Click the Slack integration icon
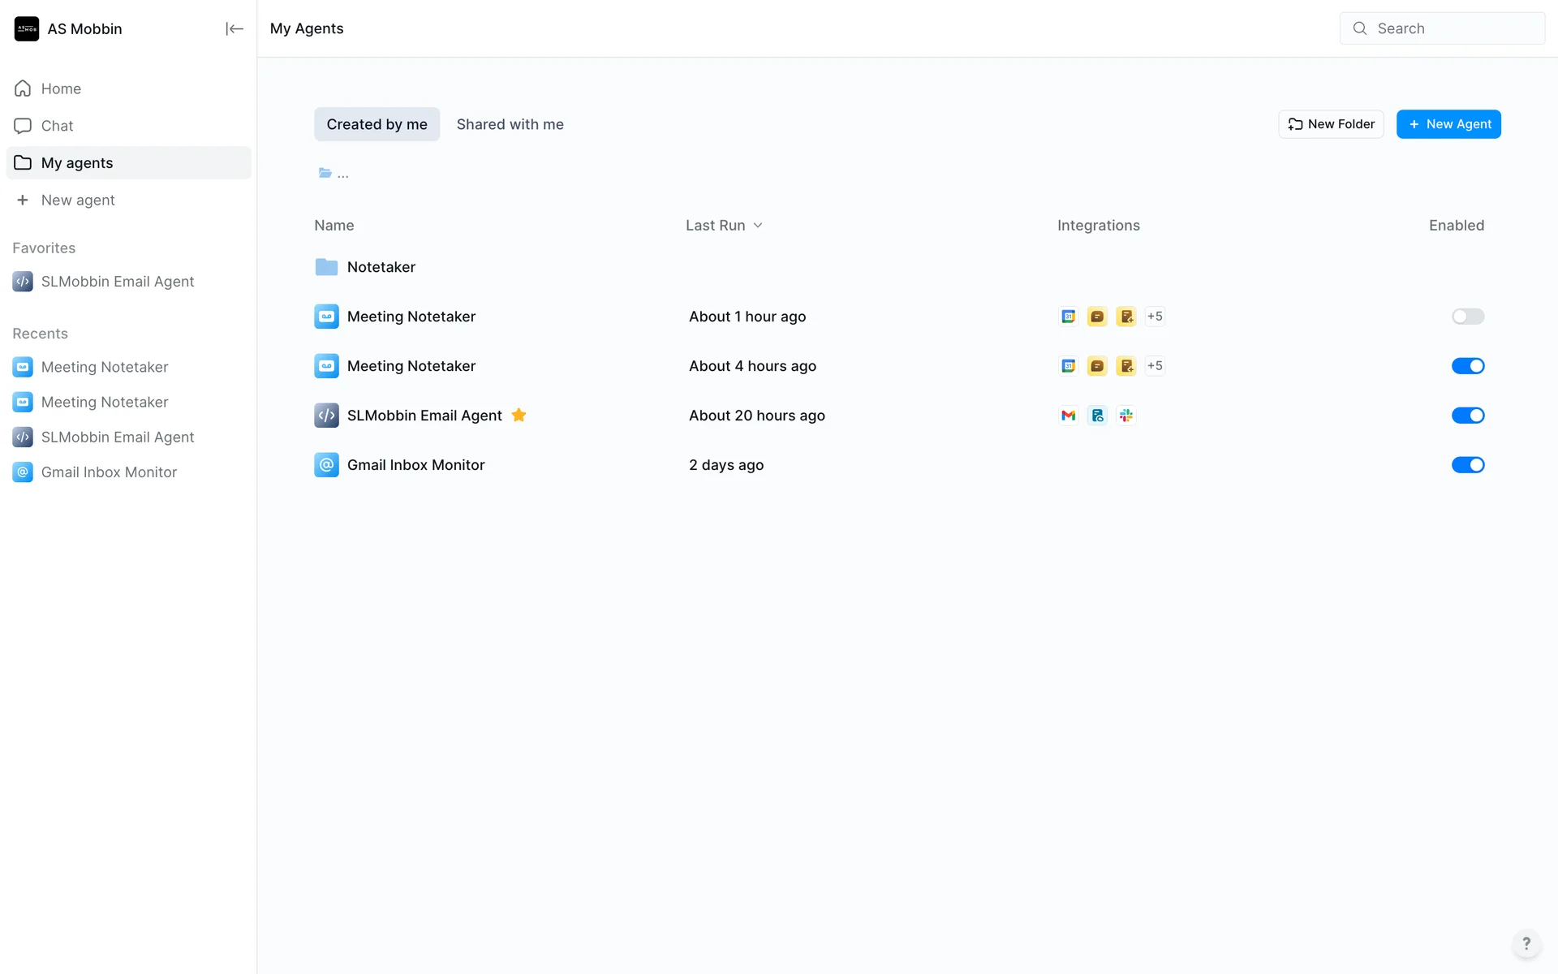The image size is (1558, 974). click(x=1125, y=416)
